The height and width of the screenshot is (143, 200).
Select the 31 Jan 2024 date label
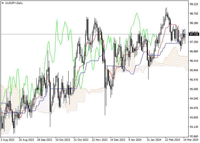(154, 140)
